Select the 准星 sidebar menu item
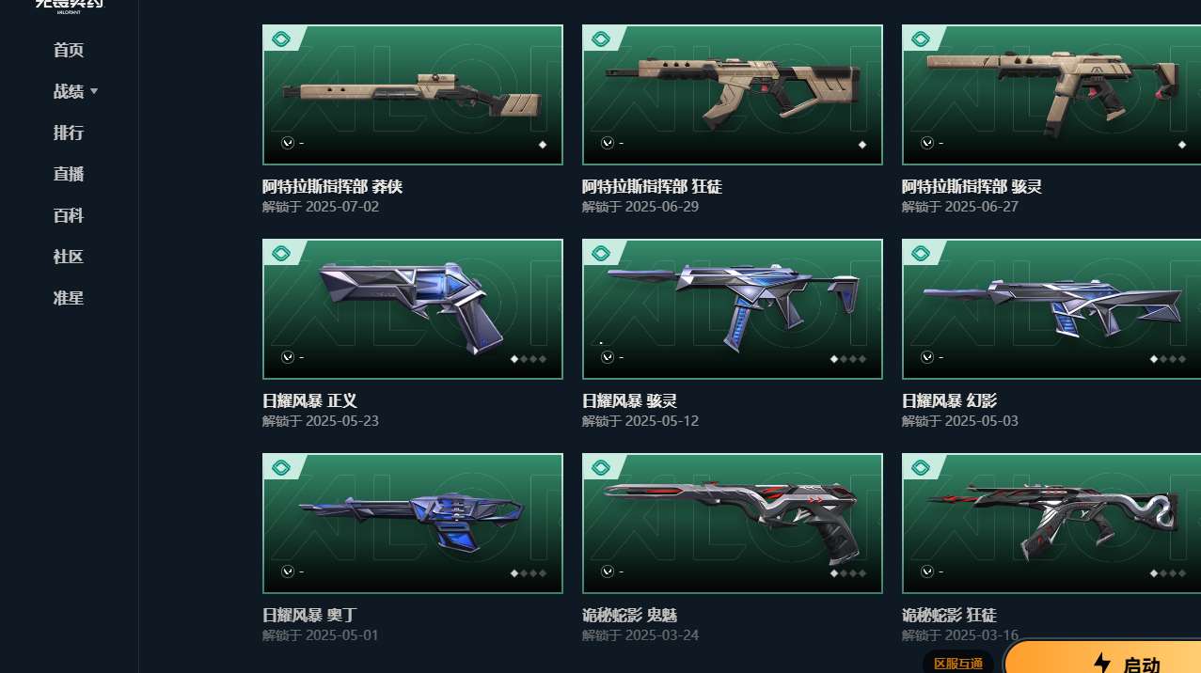 pyautogui.click(x=69, y=298)
